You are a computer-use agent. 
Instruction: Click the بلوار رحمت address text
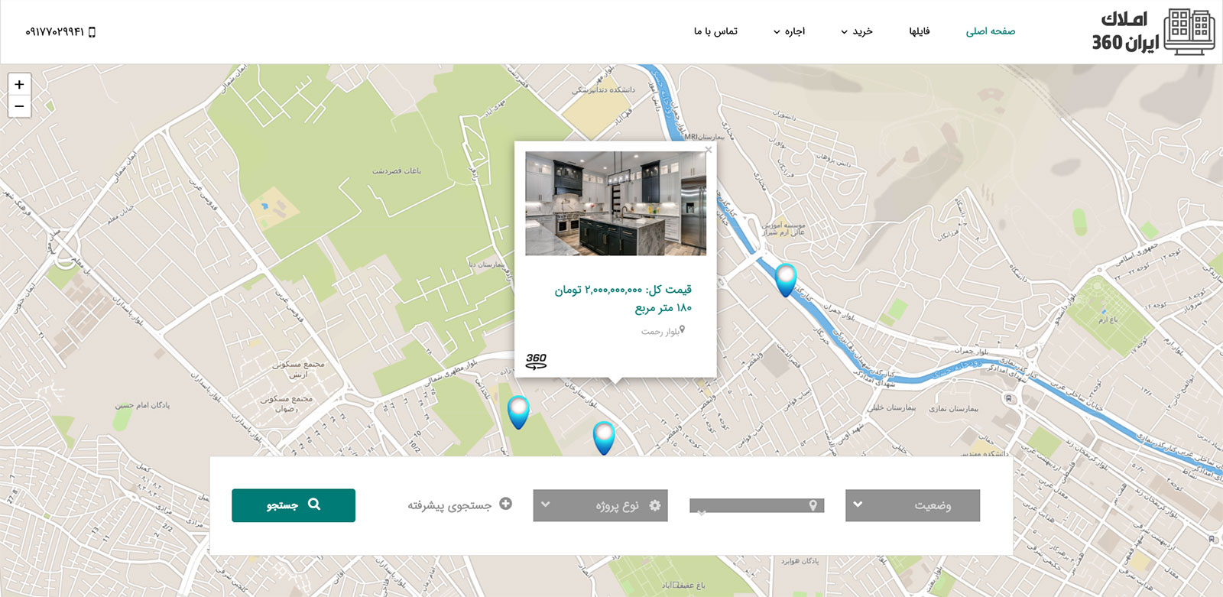(660, 332)
